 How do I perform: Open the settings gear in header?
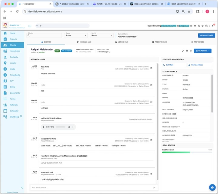pos(195,26)
